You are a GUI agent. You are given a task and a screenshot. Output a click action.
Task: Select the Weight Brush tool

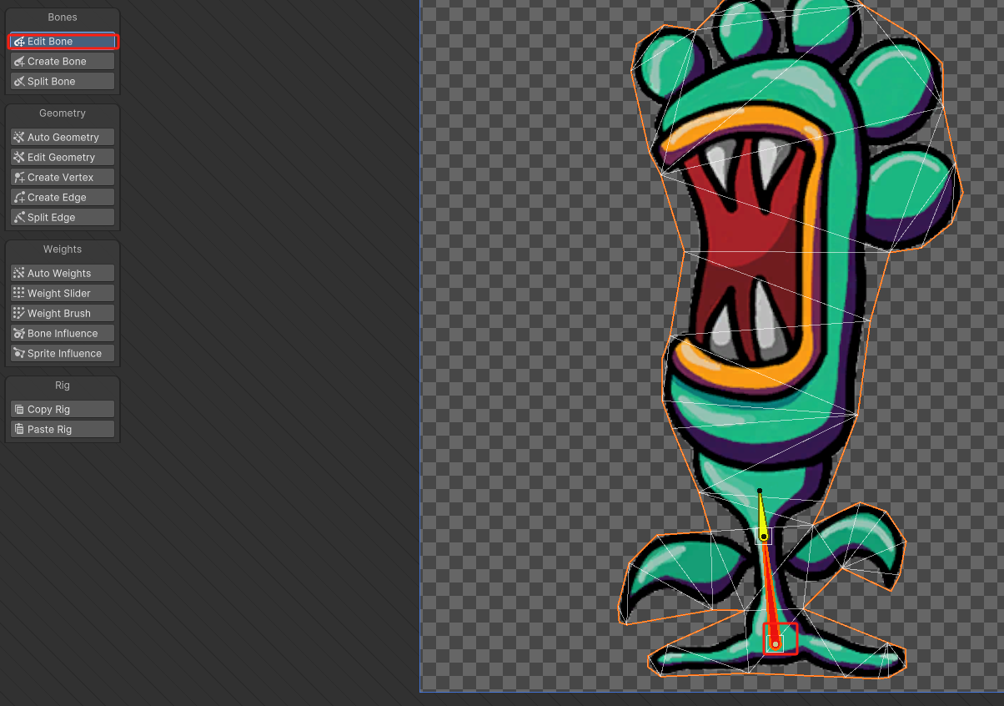63,313
